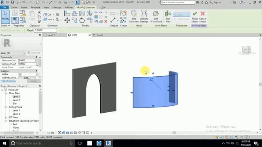Click Cancel Model red X
The height and width of the screenshot is (147, 262).
(x=203, y=17)
